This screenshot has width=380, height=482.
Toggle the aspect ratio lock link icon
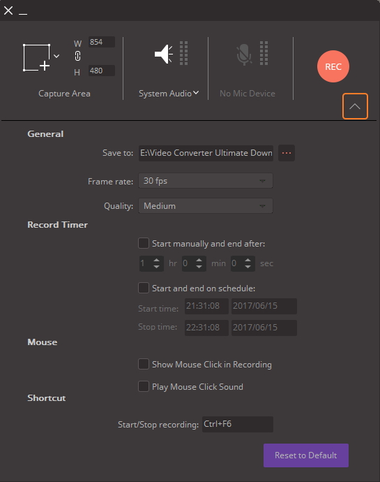coord(77,57)
